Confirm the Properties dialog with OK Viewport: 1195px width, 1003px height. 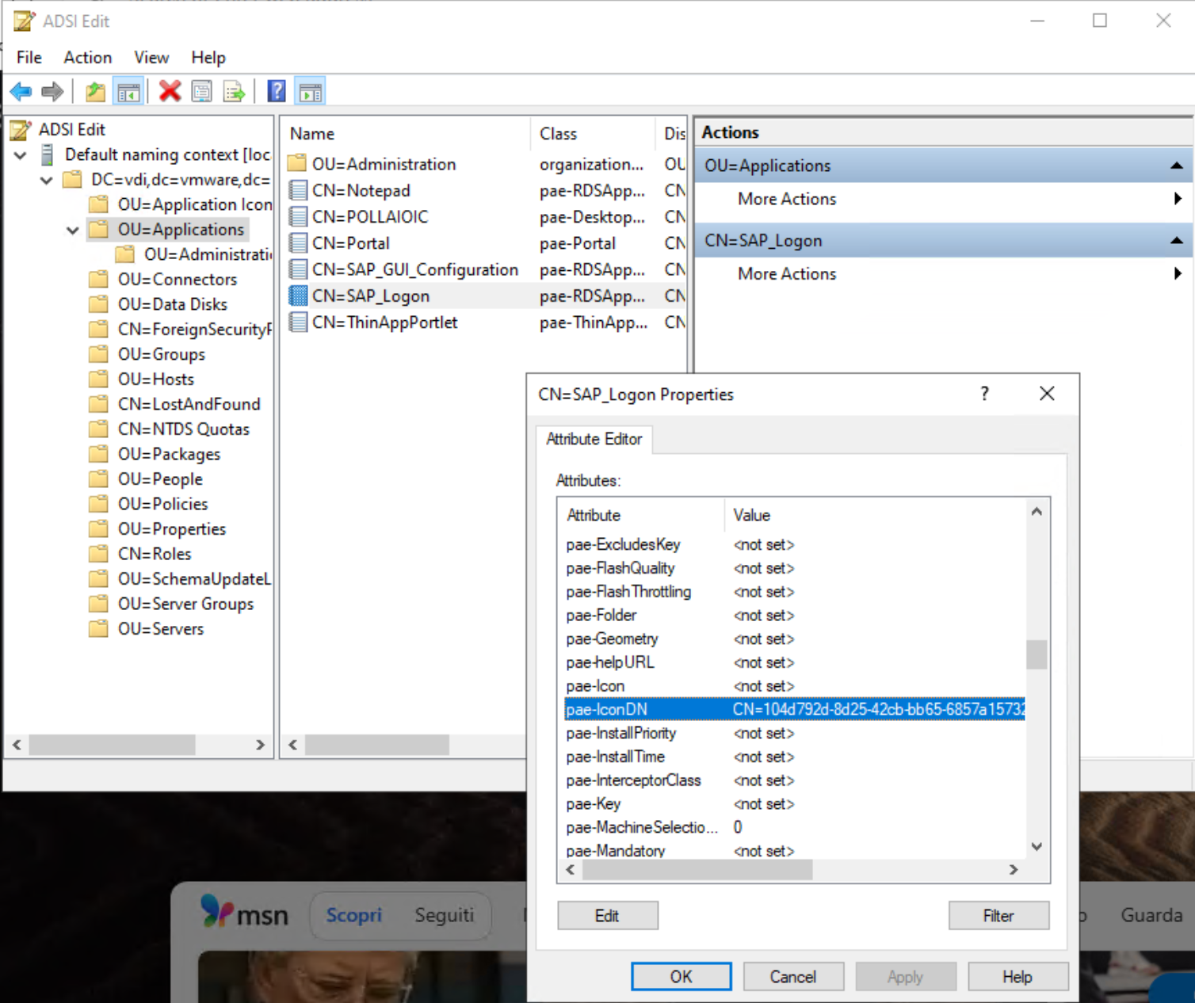point(681,977)
